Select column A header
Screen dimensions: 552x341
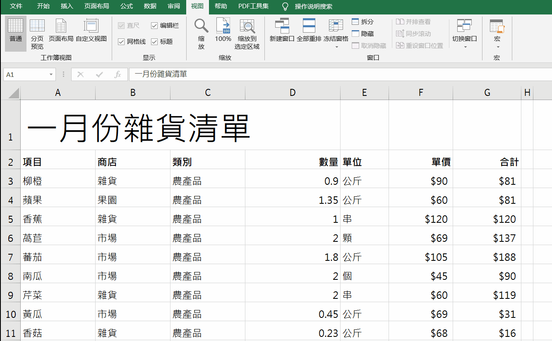click(58, 93)
